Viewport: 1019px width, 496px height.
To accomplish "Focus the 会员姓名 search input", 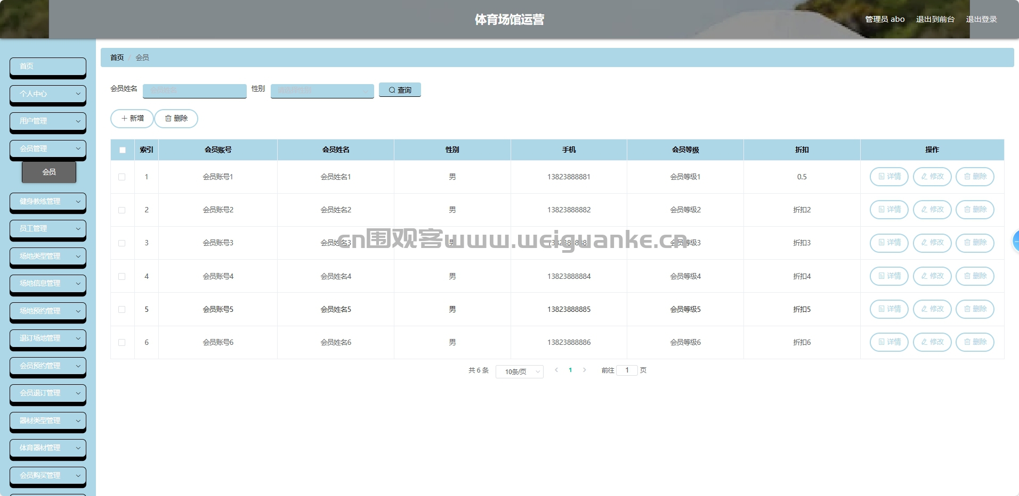I will (195, 91).
